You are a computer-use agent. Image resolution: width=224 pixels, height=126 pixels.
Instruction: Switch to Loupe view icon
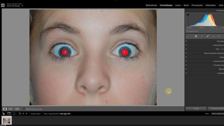[x=5, y=109]
